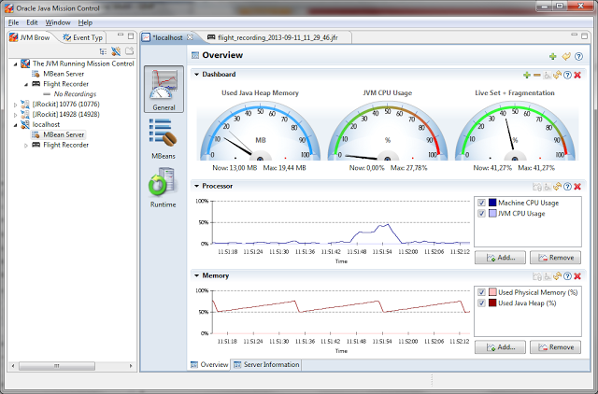Open the Window menu
The image size is (598, 394).
click(57, 21)
